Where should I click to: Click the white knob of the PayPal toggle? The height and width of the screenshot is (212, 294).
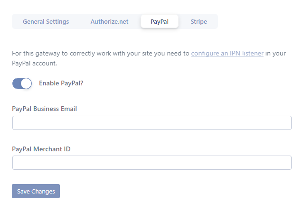tap(26, 83)
